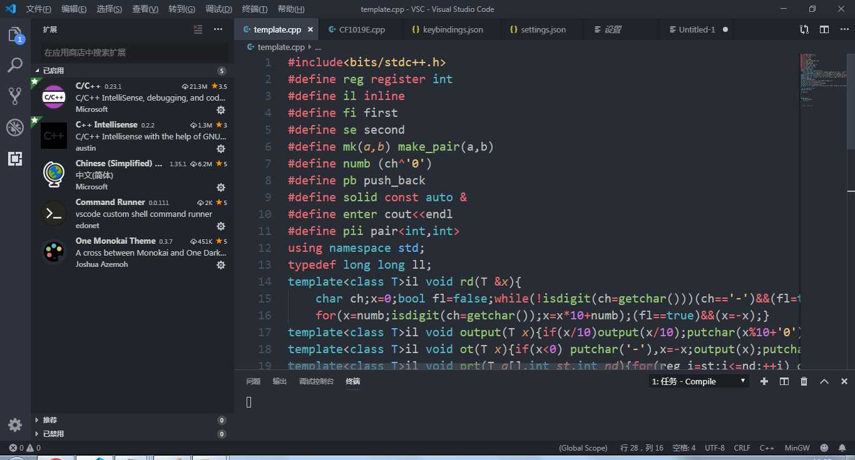
Task: Open the 选择(S) menu
Action: point(110,9)
